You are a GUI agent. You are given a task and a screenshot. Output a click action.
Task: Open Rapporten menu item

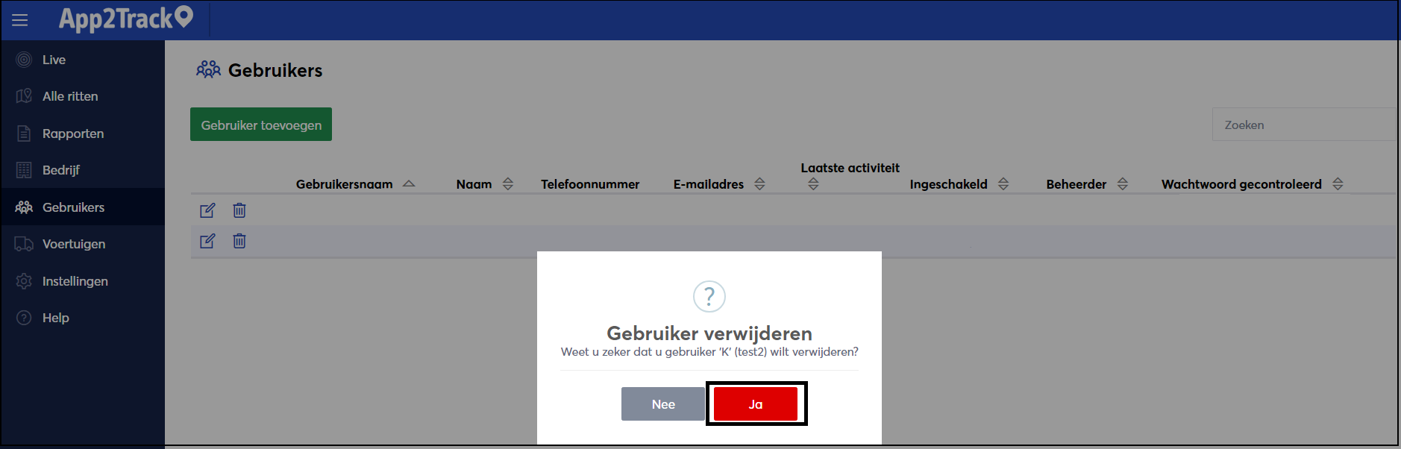pyautogui.click(x=82, y=134)
